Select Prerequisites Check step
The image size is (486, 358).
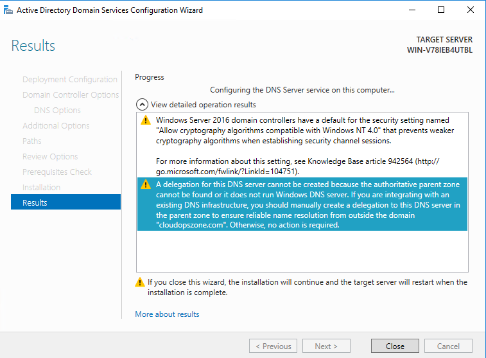[x=57, y=172]
